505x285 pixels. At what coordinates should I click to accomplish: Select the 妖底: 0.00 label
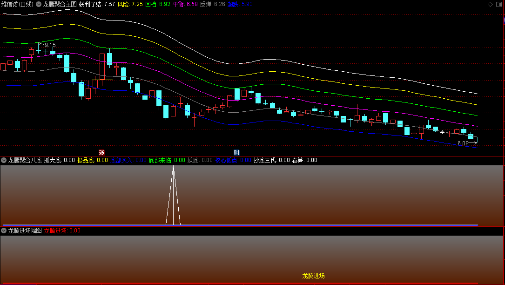click(200, 160)
